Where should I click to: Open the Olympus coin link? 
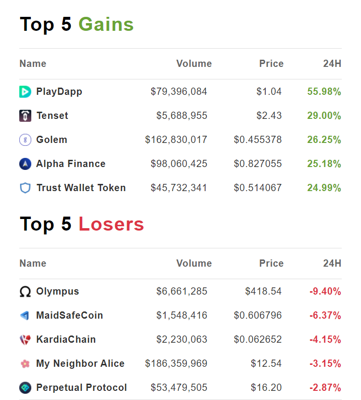click(57, 291)
